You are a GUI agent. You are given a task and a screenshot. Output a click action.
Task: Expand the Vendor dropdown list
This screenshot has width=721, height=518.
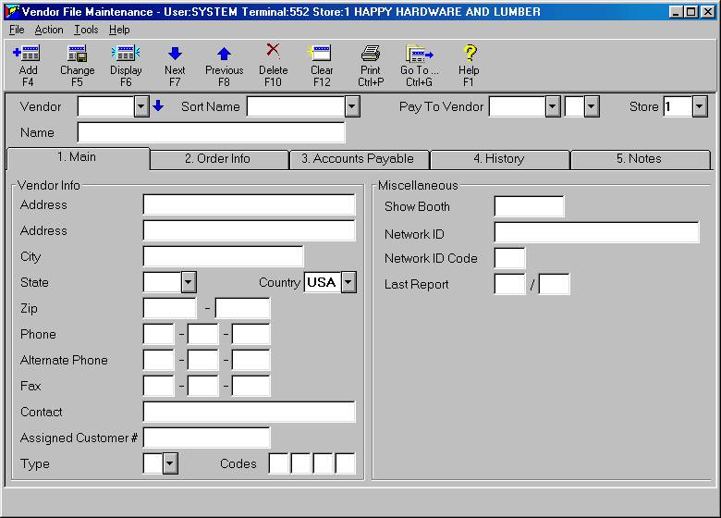pos(141,106)
